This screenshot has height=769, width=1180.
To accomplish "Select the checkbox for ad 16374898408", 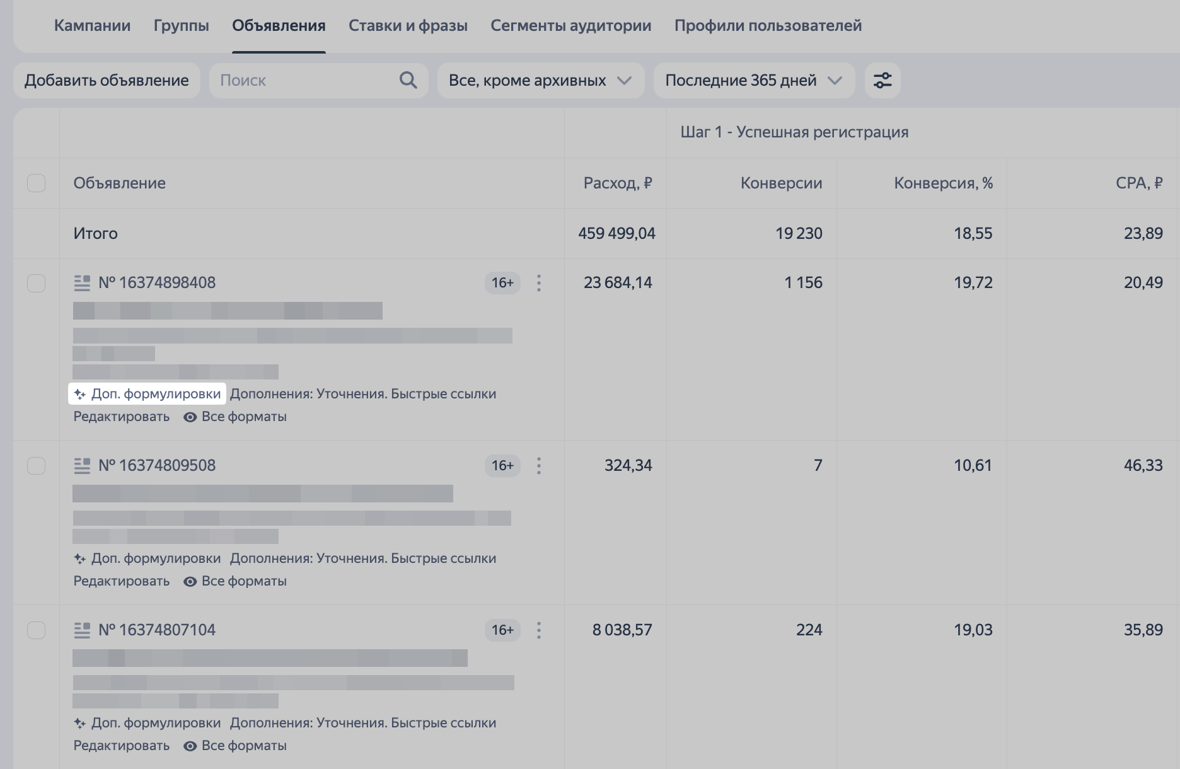I will [37, 283].
